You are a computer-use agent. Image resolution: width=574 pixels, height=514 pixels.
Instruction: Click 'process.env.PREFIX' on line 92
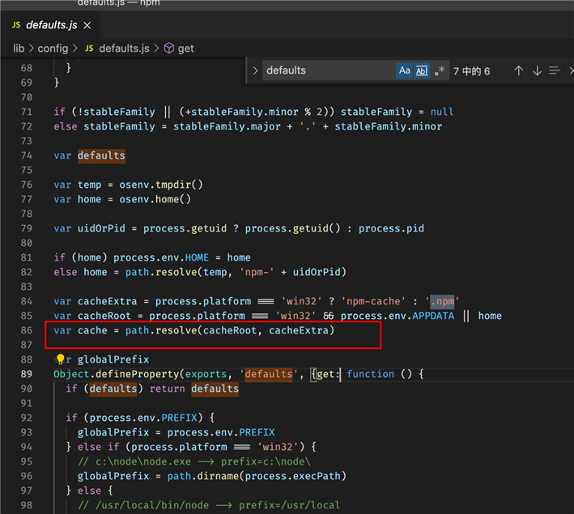coord(143,418)
